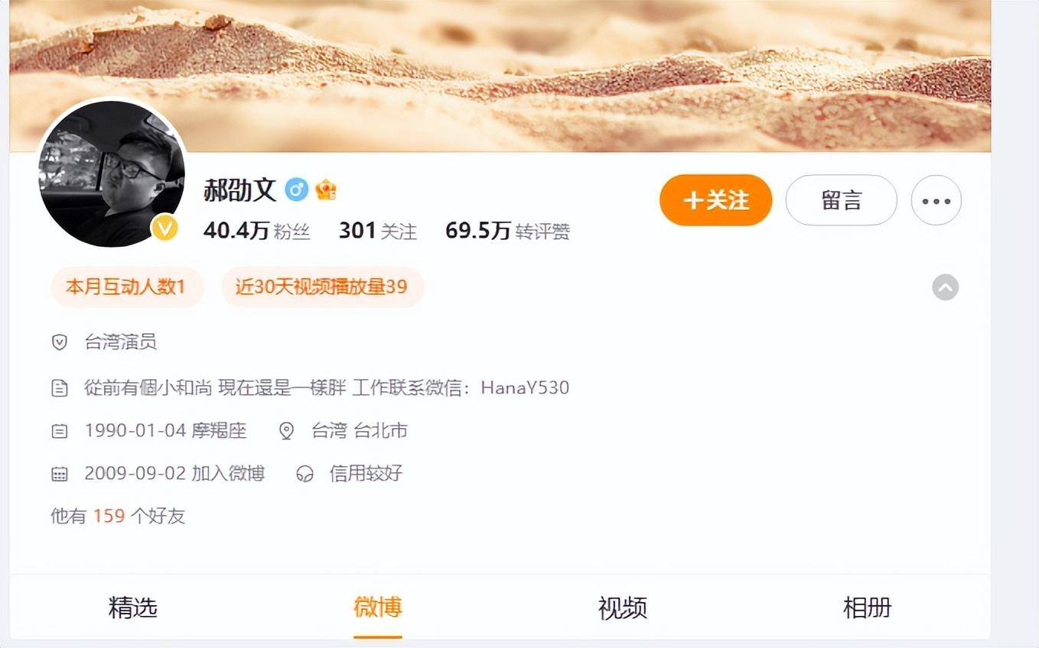Follow the user with +关注 button

coord(716,200)
